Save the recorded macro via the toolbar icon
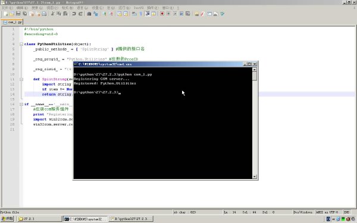The height and width of the screenshot is (223, 357). tap(188, 14)
